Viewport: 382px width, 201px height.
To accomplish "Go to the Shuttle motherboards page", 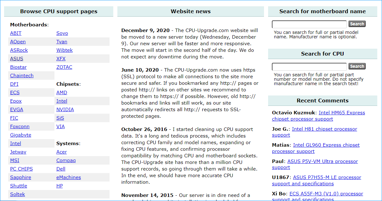I will [x=19, y=186].
